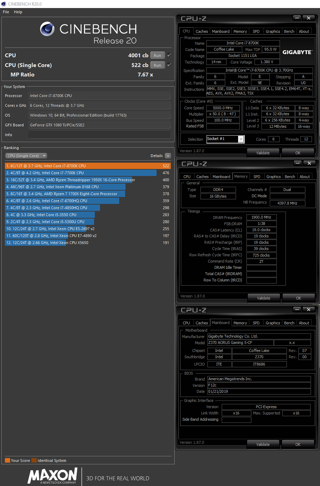The height and width of the screenshot is (486, 320).
Task: Open Graphics tab in top CPU-Z window
Action: 273,31
